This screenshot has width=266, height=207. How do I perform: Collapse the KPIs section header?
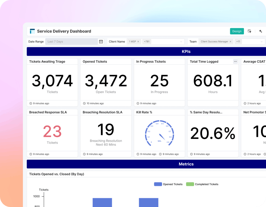[x=147, y=52]
